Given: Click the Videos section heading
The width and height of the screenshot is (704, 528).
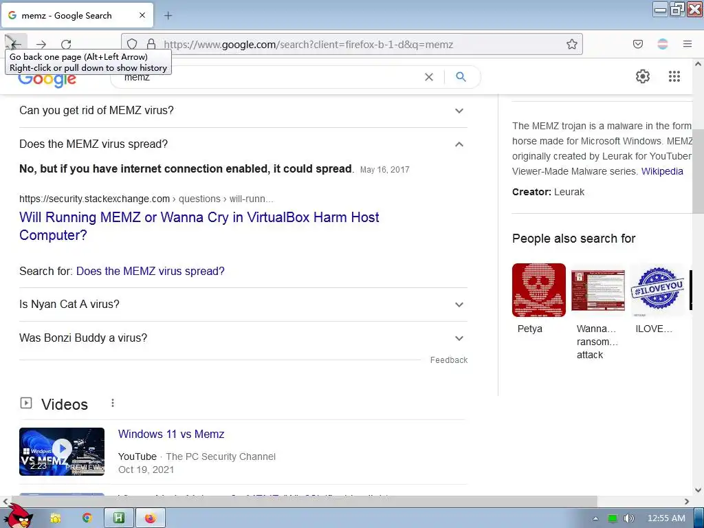Looking at the screenshot, I should pyautogui.click(x=65, y=404).
